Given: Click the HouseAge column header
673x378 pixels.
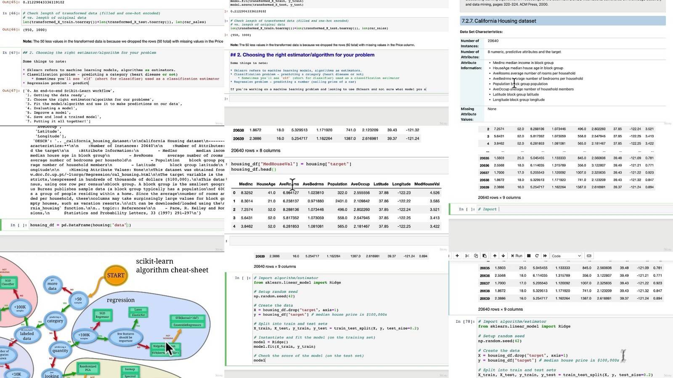Looking at the screenshot, I should tap(266, 184).
